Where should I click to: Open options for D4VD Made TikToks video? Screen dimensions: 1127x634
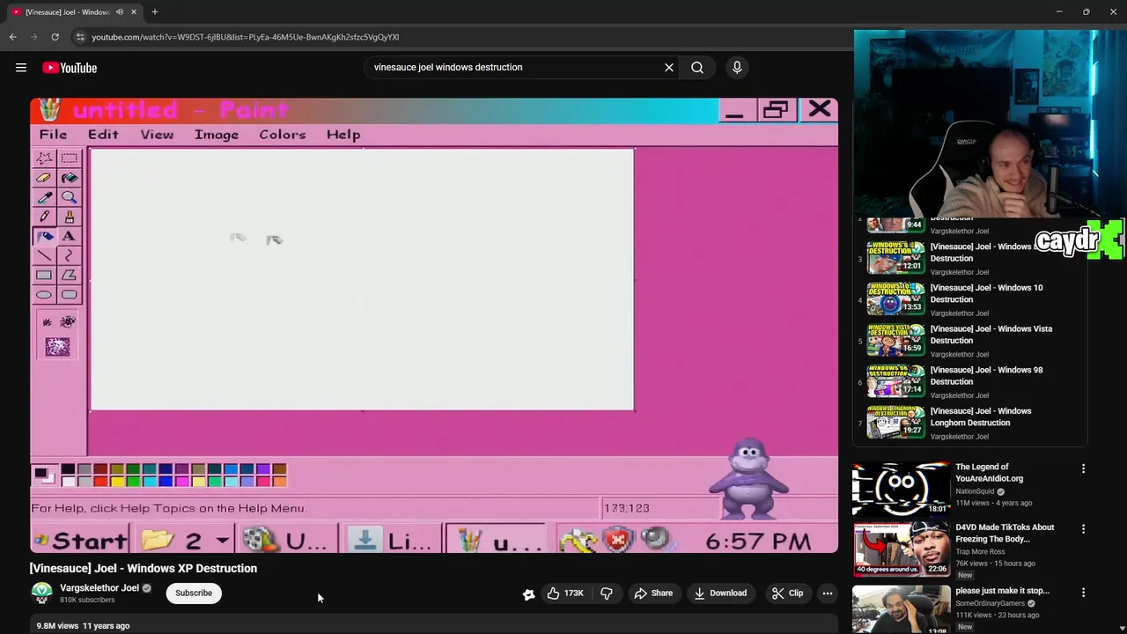(x=1084, y=529)
